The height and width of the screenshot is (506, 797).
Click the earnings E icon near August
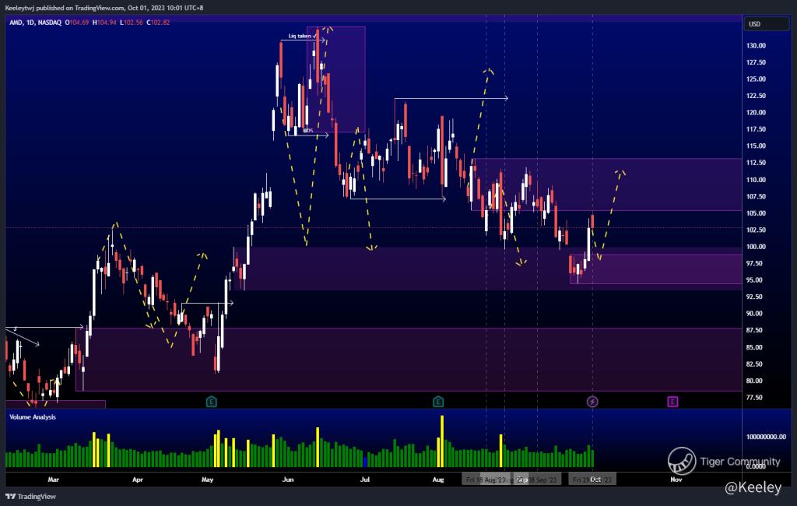[439, 402]
